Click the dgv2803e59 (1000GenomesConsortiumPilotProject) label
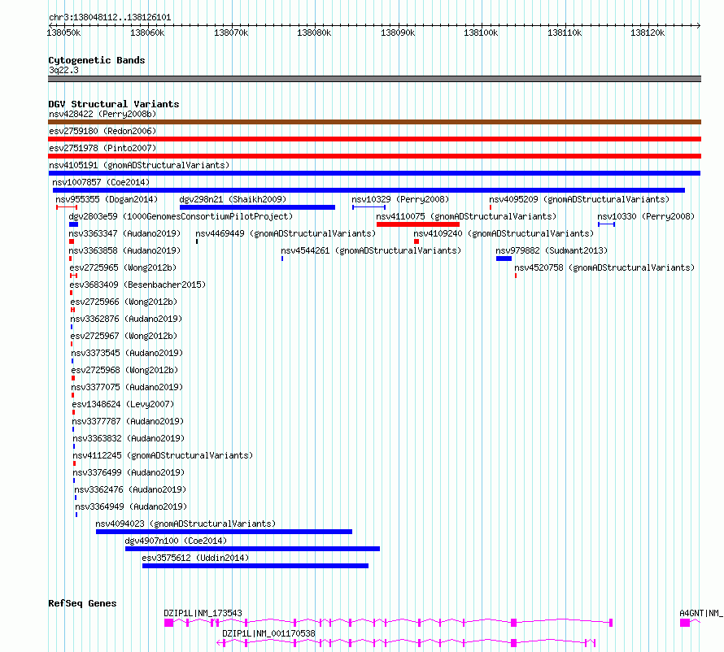 click(181, 216)
